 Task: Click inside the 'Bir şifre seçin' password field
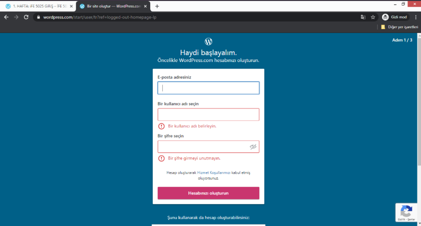click(203, 146)
